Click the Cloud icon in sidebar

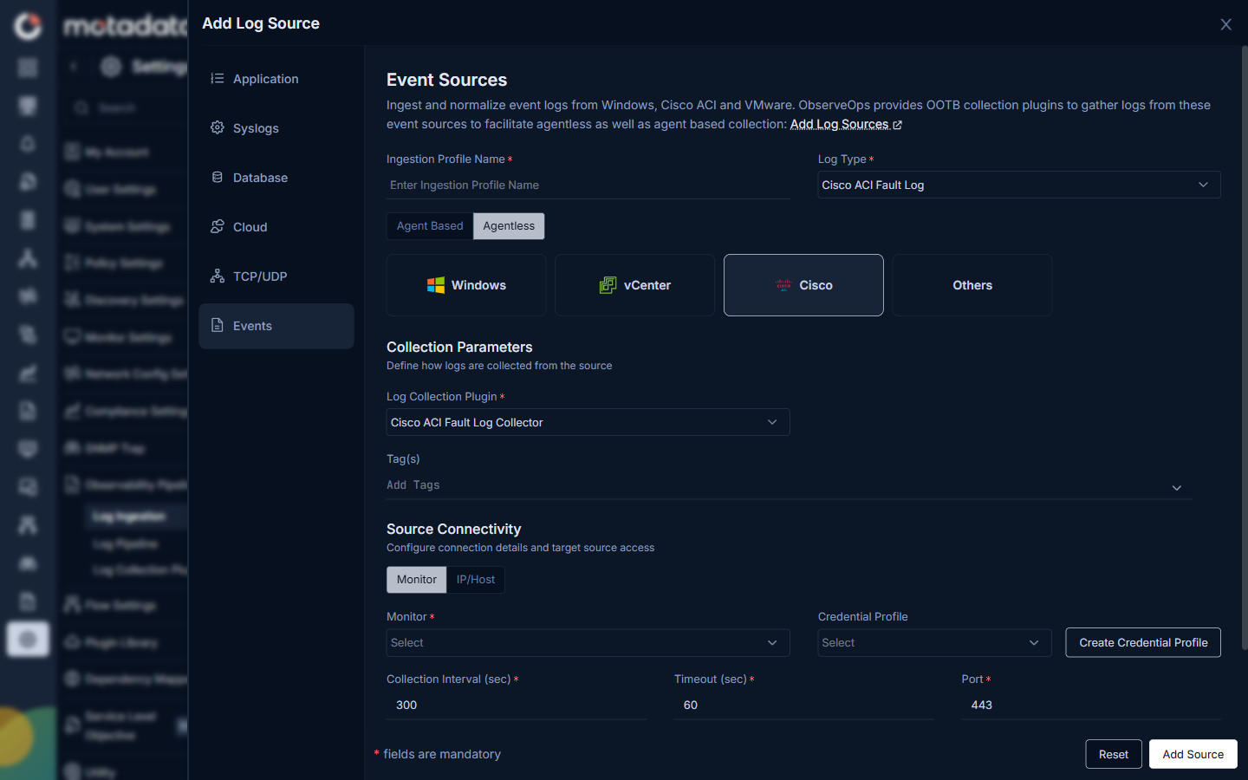pos(218,227)
